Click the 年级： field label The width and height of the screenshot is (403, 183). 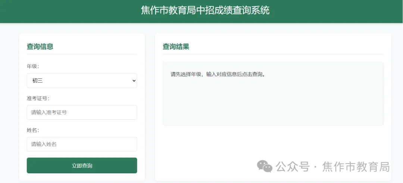(33, 66)
